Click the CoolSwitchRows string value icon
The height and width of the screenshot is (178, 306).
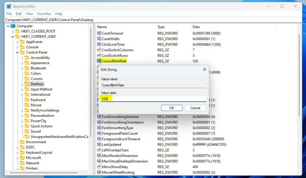(99, 55)
